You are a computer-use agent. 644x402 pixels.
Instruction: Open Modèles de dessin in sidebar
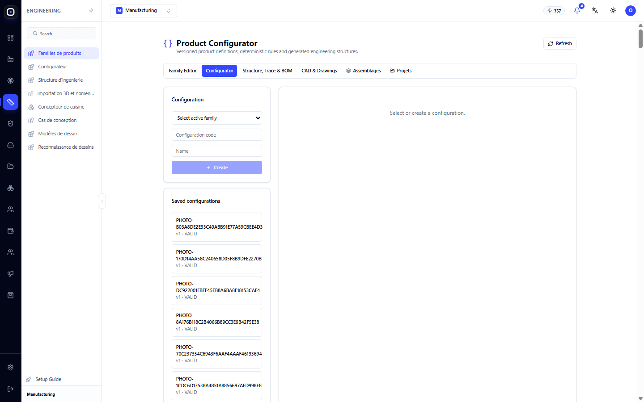pyautogui.click(x=62, y=134)
